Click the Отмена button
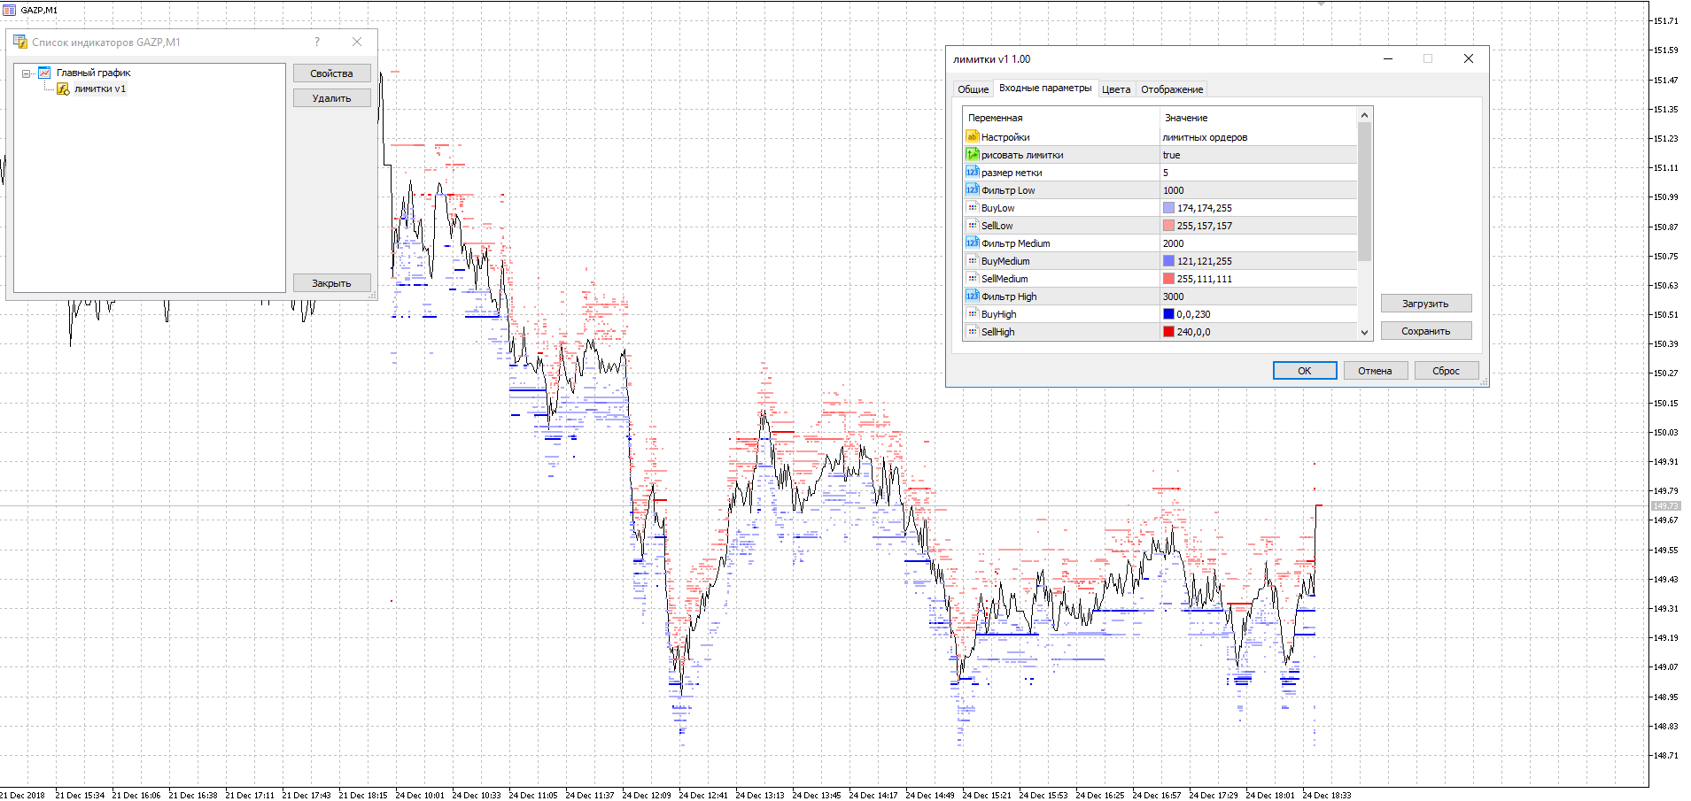This screenshot has height=801, width=1691. (1375, 371)
